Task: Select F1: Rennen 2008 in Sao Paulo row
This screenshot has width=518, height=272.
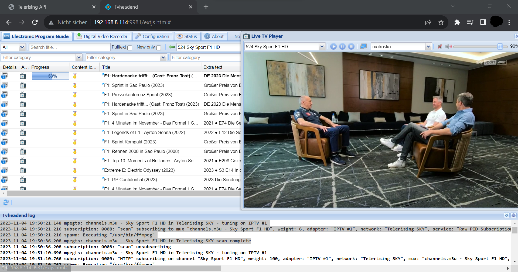Action: [x=121, y=152]
